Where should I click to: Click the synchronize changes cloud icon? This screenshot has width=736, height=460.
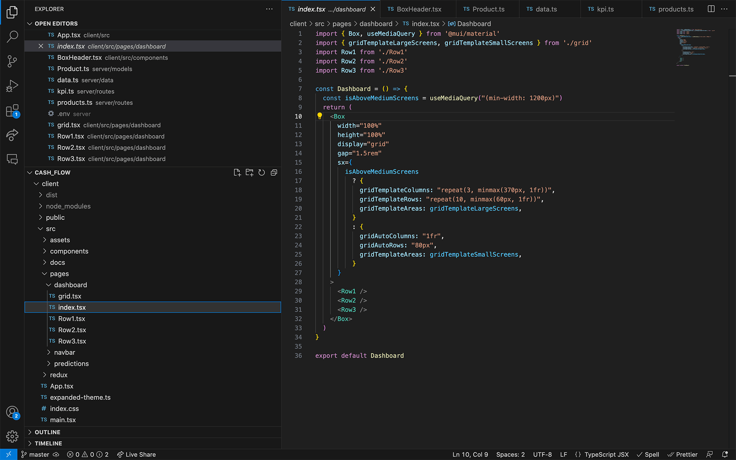click(x=56, y=454)
